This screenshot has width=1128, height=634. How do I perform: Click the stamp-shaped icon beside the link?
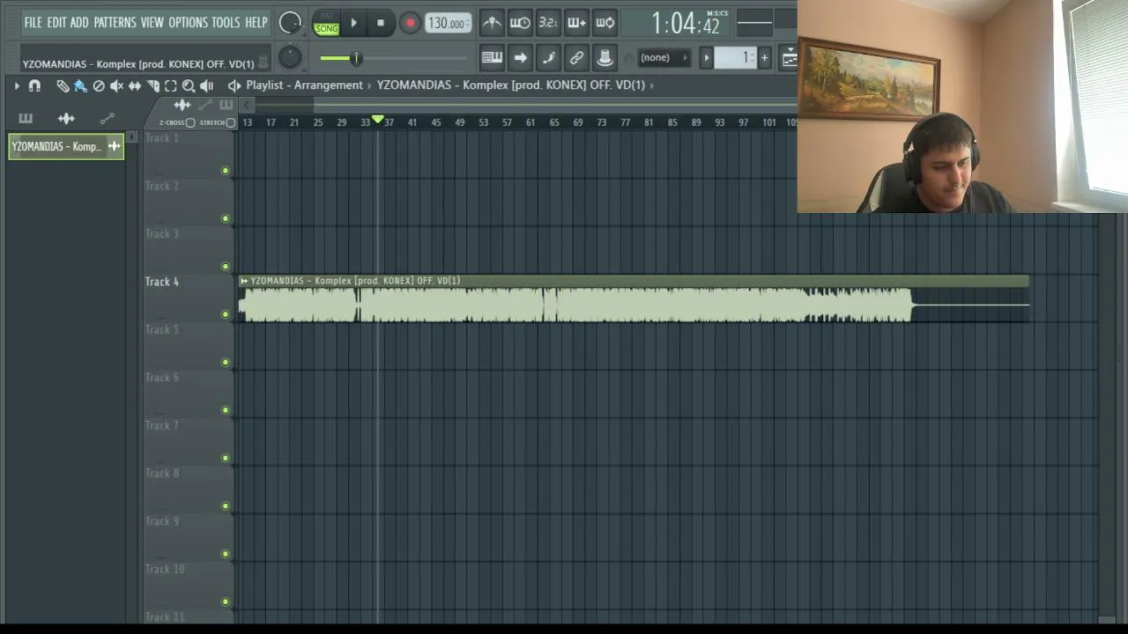[605, 58]
